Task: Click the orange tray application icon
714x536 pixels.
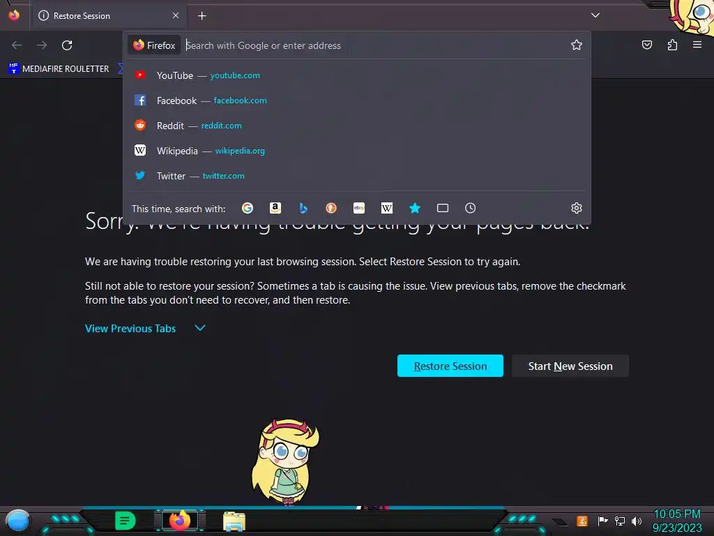Action: 582,521
